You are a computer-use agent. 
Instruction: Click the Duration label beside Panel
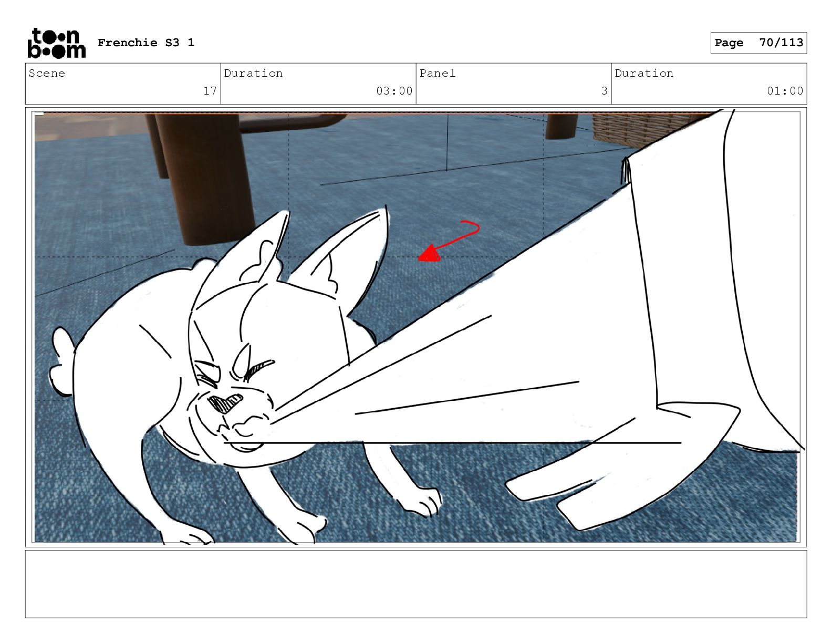coord(644,73)
